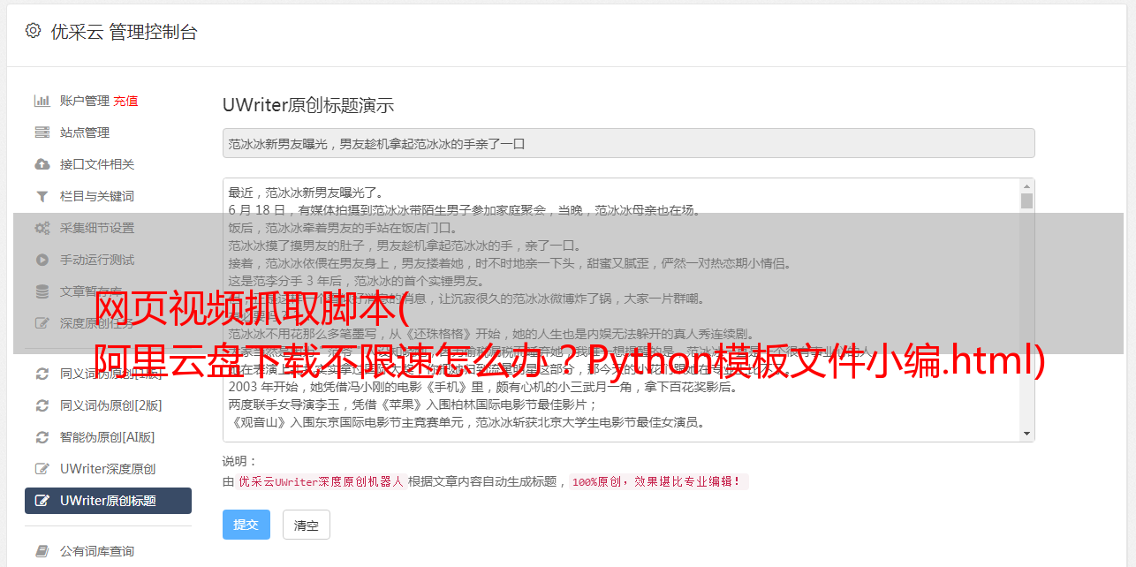Click the refresh icon for 同义词伪原创[2版]
The image size is (1136, 567).
tap(42, 405)
